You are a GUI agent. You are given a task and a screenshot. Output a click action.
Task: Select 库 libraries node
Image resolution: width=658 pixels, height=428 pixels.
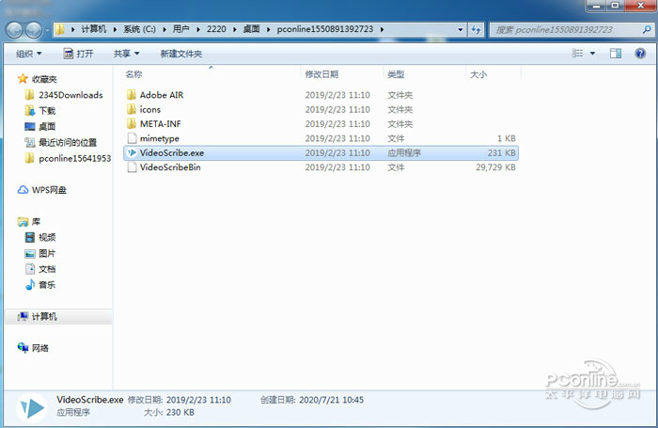(x=36, y=221)
